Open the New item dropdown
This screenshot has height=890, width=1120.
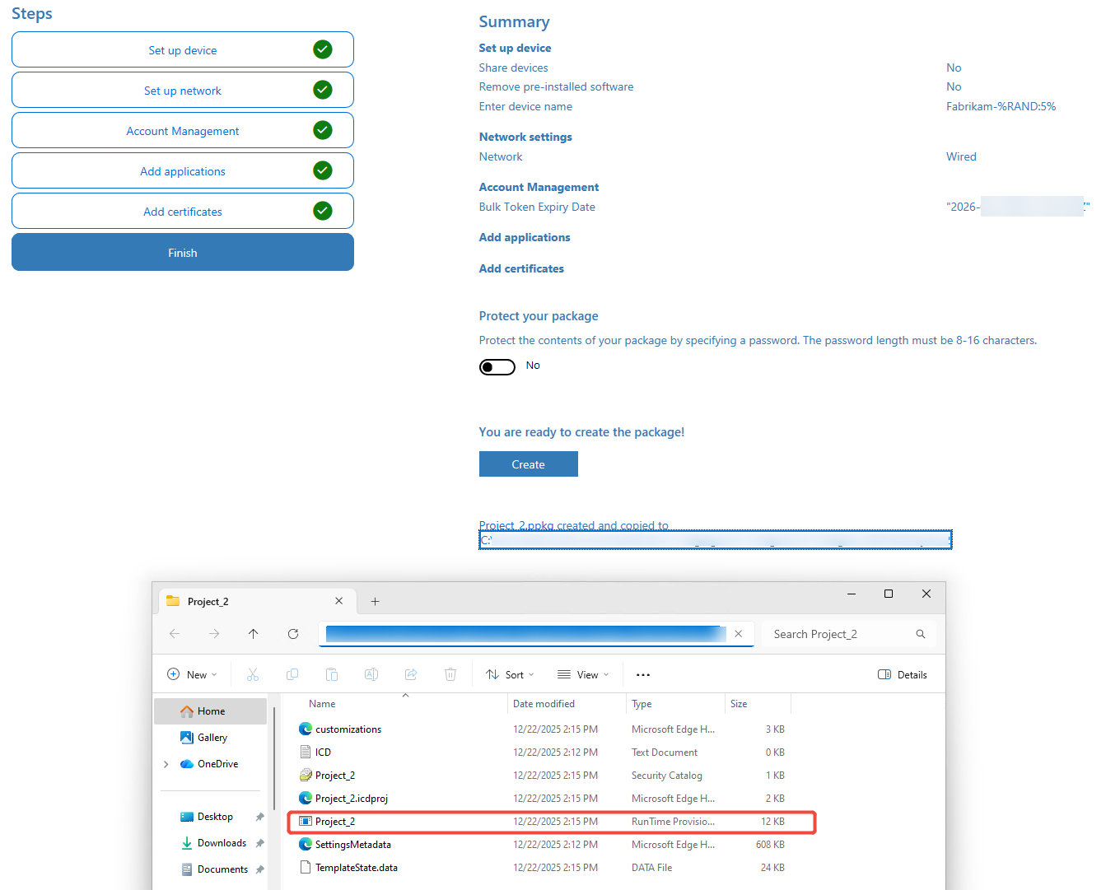(193, 674)
